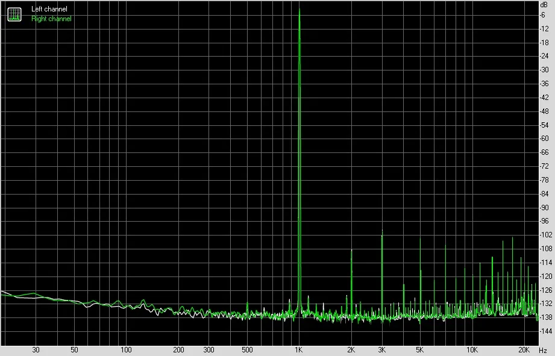Click the -18 dB axis value
Viewport: 555px width, 356px height.
[x=544, y=42]
